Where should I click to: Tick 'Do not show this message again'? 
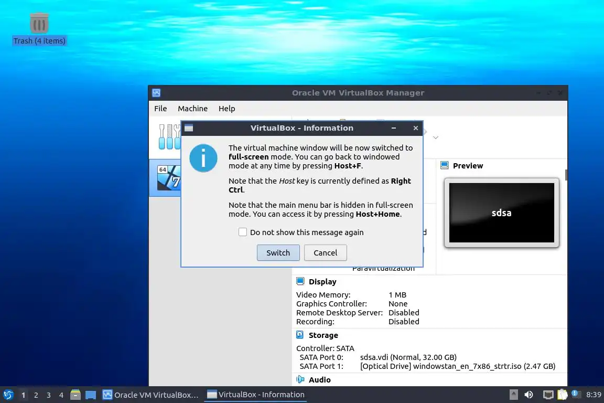[243, 232]
